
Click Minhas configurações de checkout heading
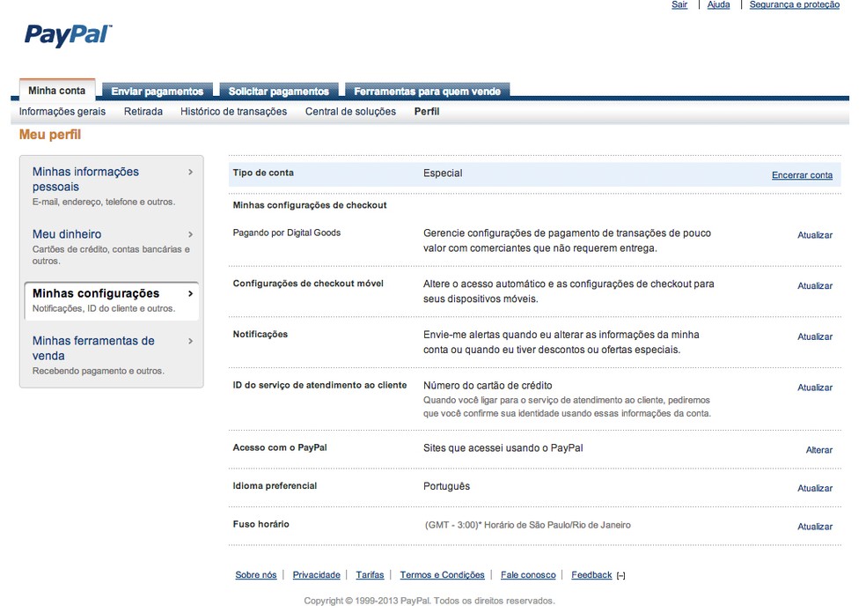[310, 205]
